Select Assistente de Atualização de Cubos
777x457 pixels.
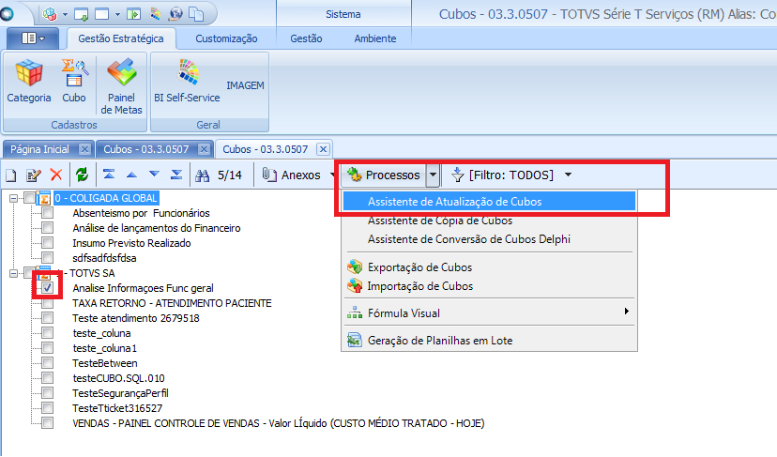pos(489,202)
